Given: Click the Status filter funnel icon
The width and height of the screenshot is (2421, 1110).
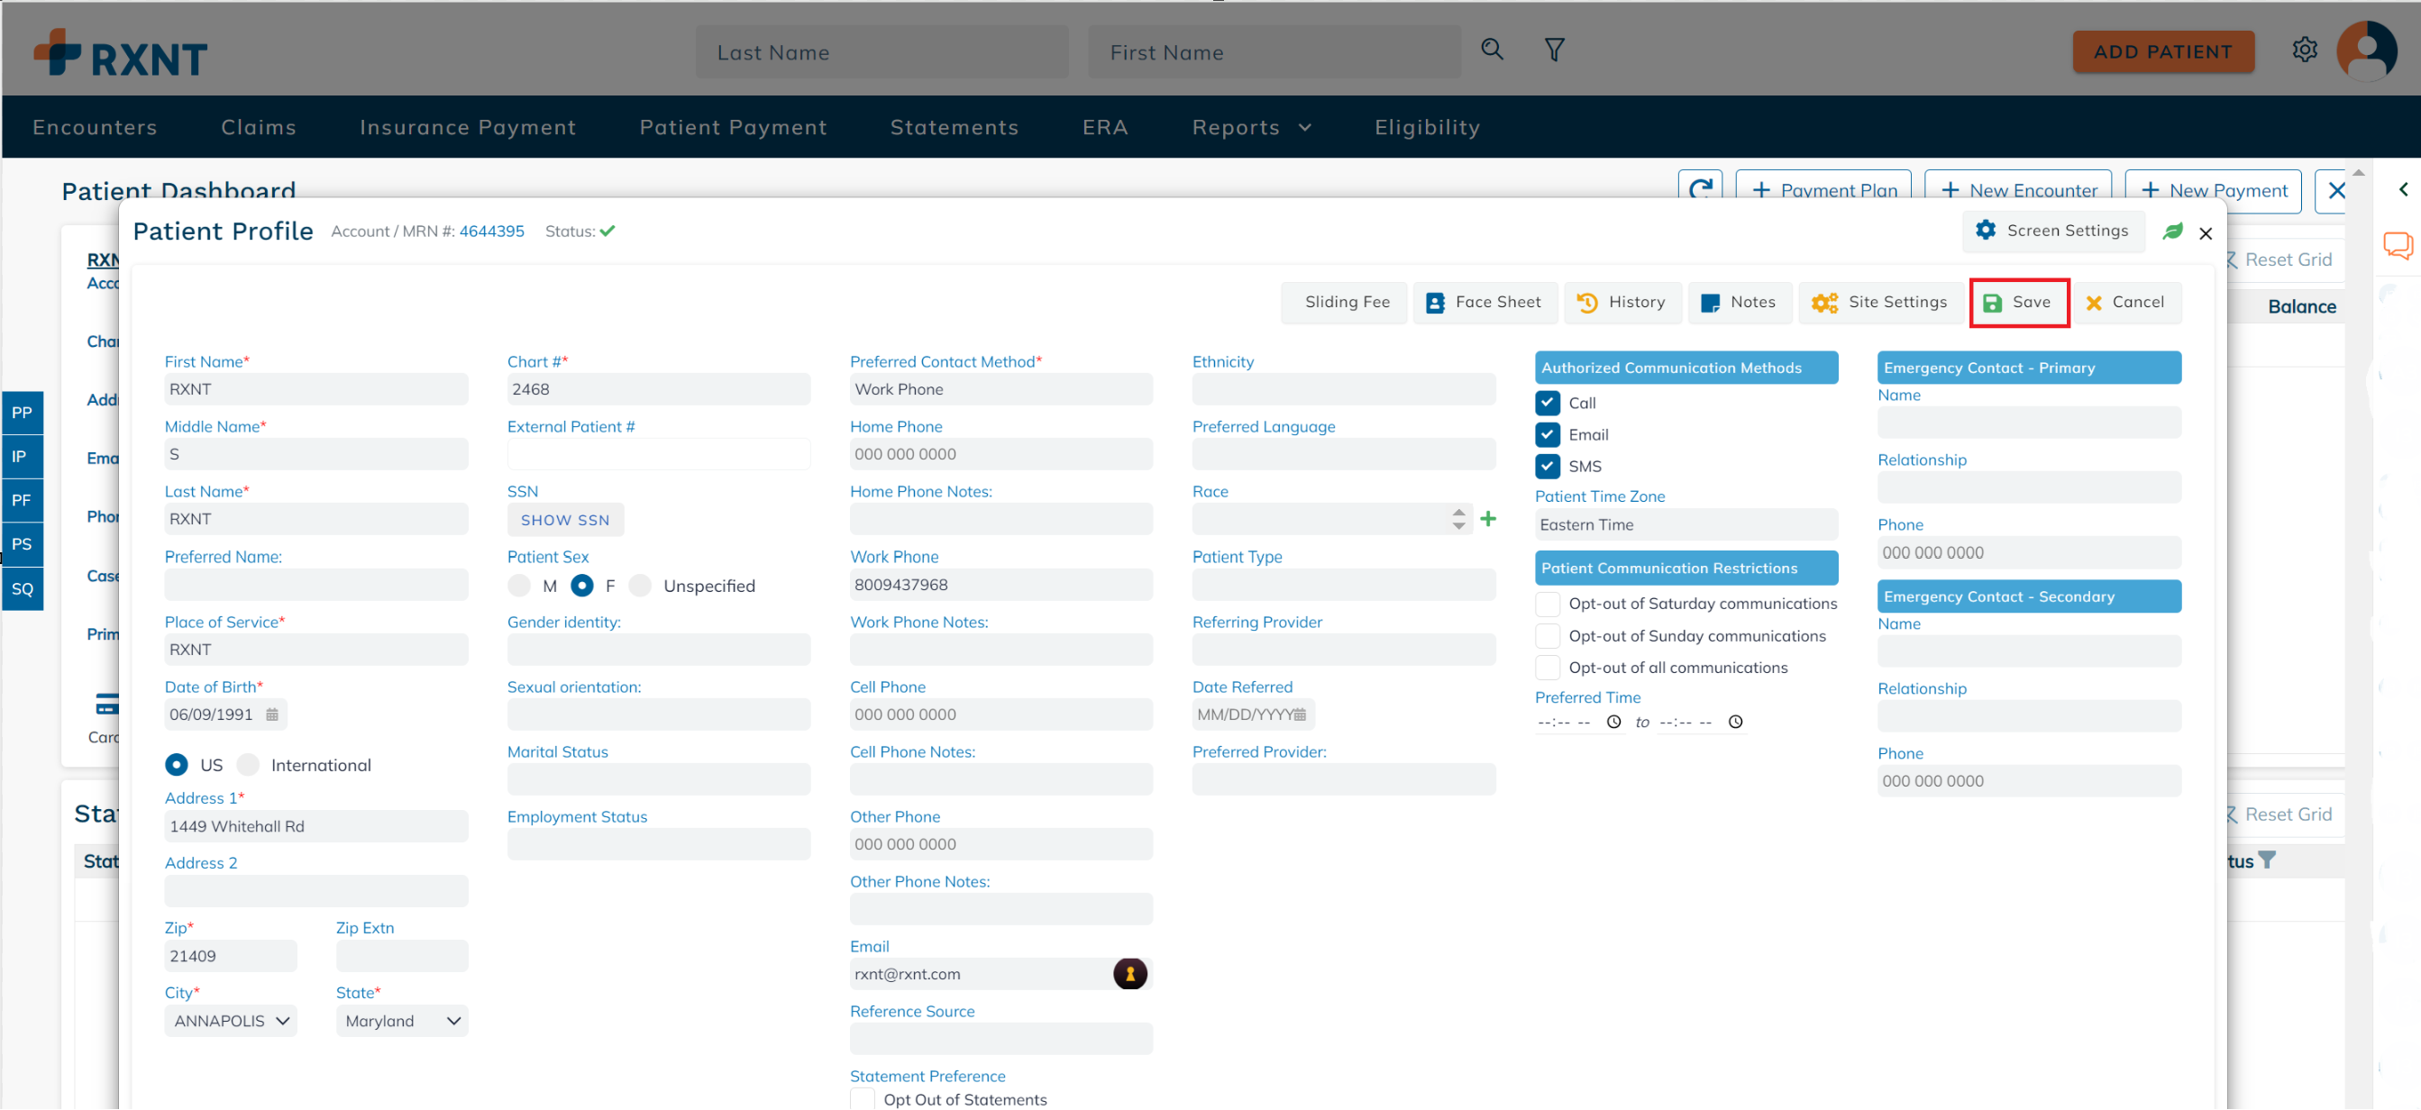Looking at the screenshot, I should click(2266, 860).
